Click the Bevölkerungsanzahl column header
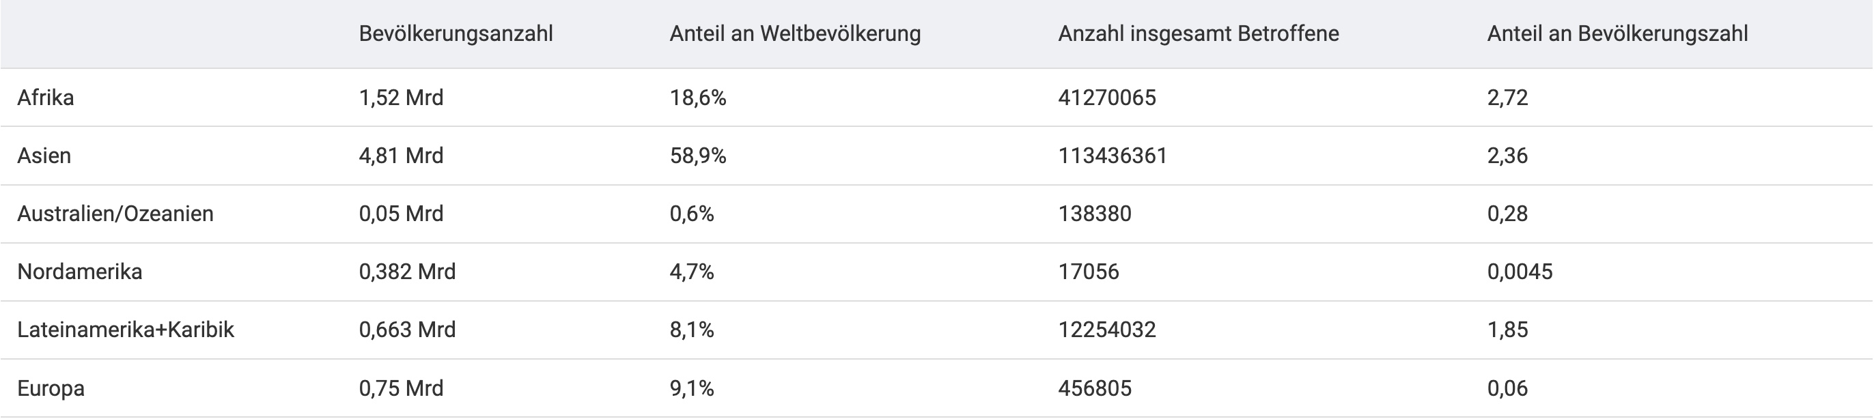The height and width of the screenshot is (419, 1874). coord(456,34)
